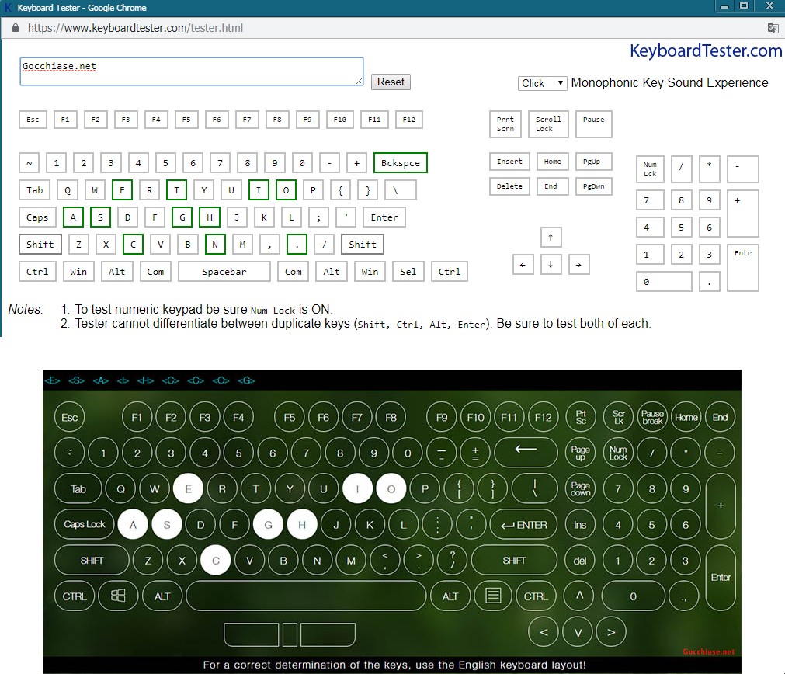
Task: Toggle the Caps key in the white tester
Action: pyautogui.click(x=37, y=217)
